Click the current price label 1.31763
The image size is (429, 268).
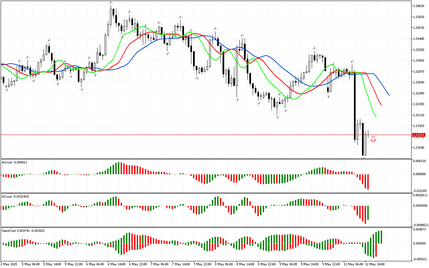[419, 135]
